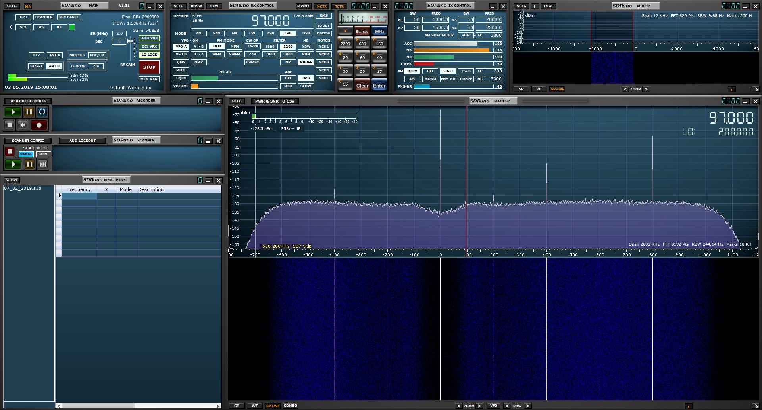Enable BIAS-T
762x410 pixels.
[37, 66]
